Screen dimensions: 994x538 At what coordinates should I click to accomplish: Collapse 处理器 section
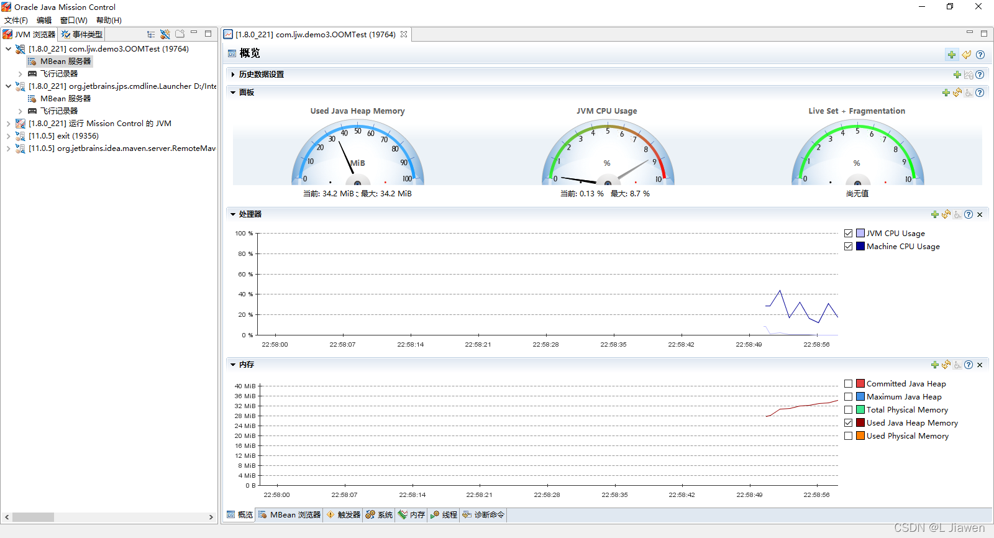[233, 214]
